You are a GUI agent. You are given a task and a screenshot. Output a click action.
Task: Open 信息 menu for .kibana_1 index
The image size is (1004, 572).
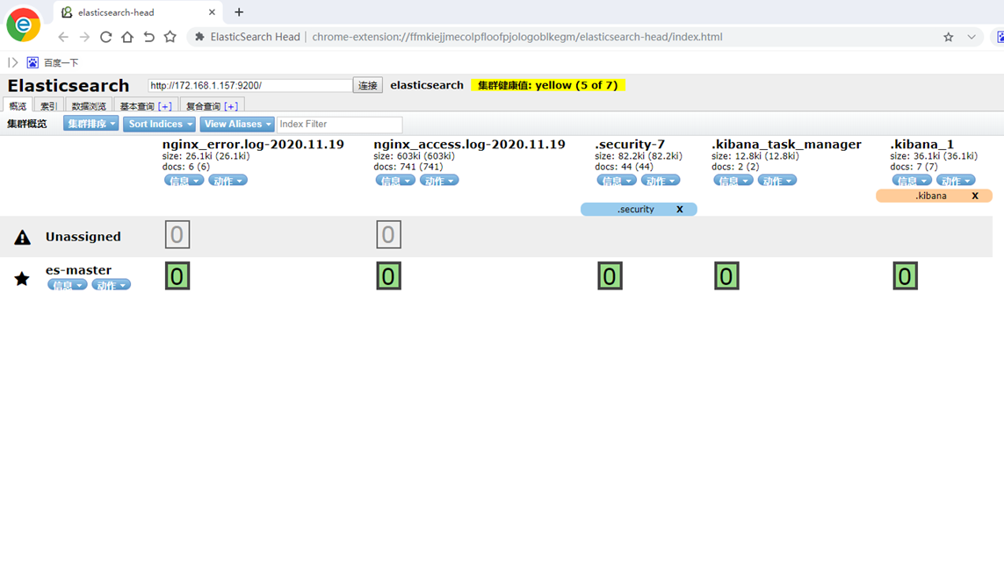(x=912, y=181)
